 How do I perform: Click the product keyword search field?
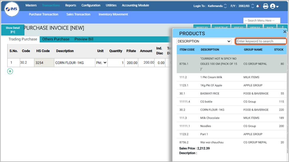(x=261, y=41)
